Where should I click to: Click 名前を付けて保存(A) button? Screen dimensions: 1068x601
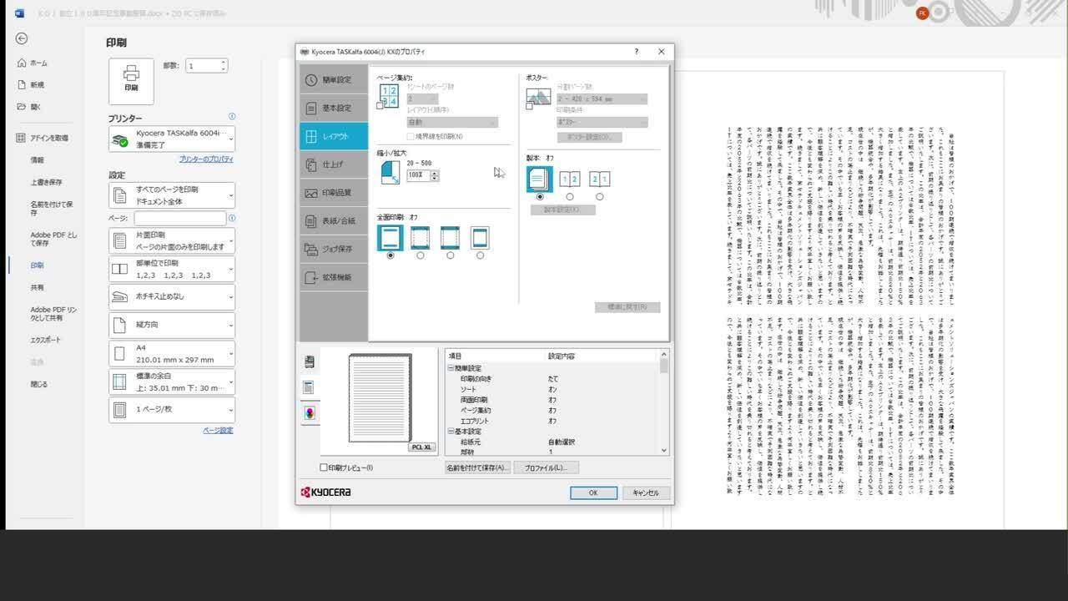(x=477, y=468)
